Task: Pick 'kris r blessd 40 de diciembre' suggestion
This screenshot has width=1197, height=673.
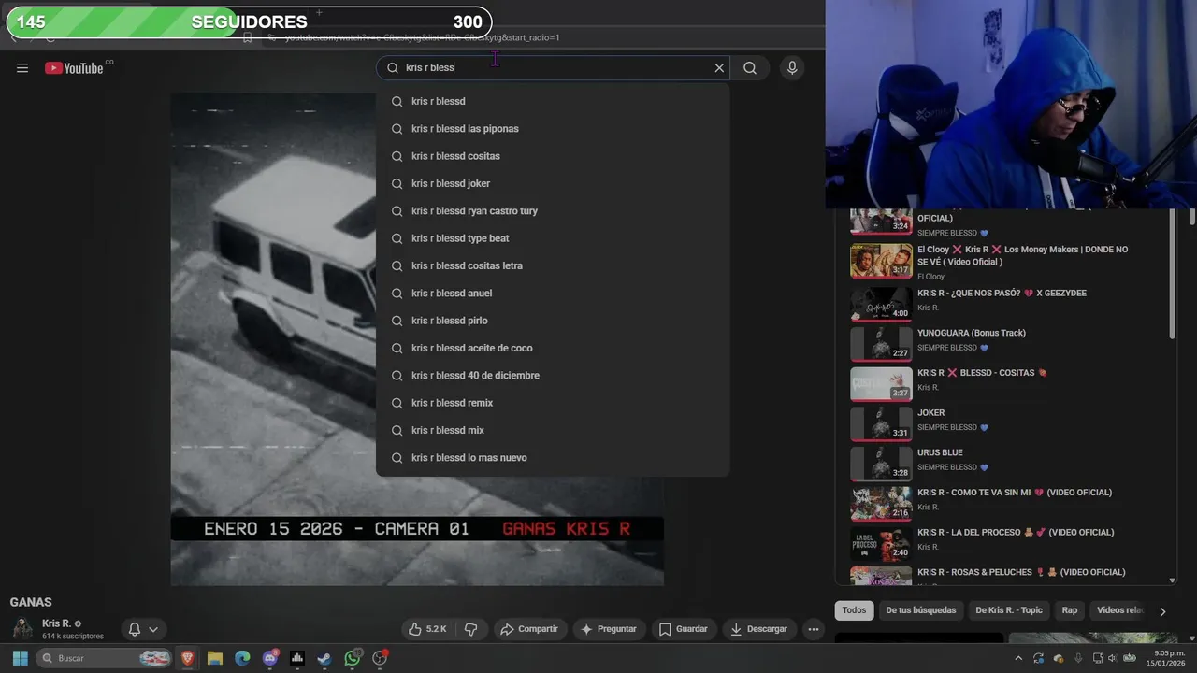Action: coord(553,375)
